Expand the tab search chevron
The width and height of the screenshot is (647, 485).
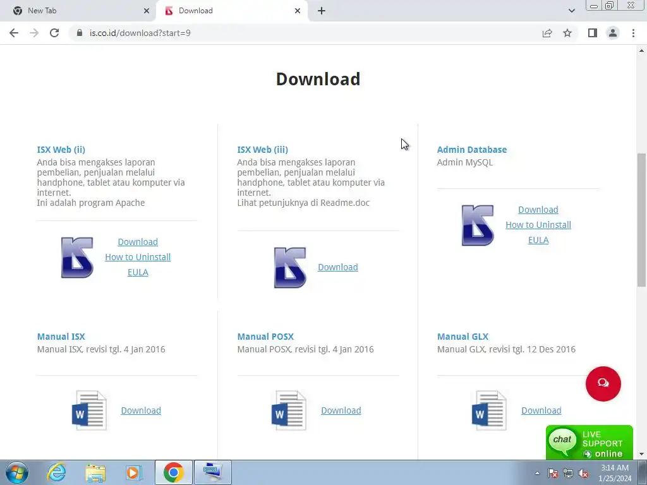click(571, 11)
